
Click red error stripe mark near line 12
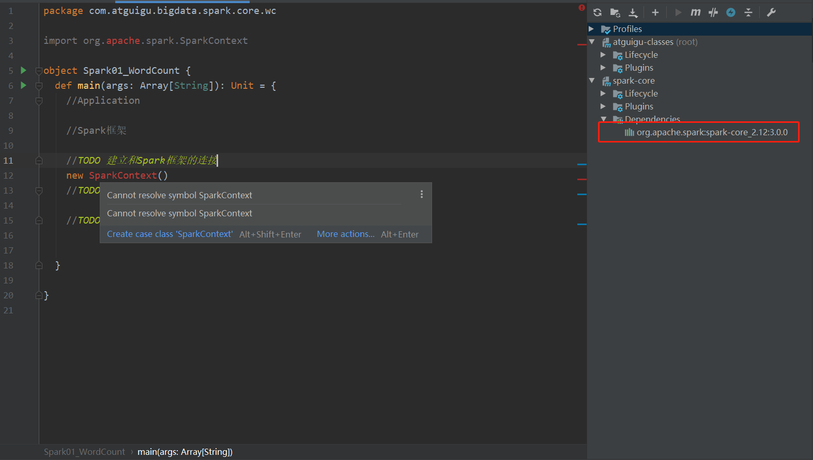click(x=582, y=179)
